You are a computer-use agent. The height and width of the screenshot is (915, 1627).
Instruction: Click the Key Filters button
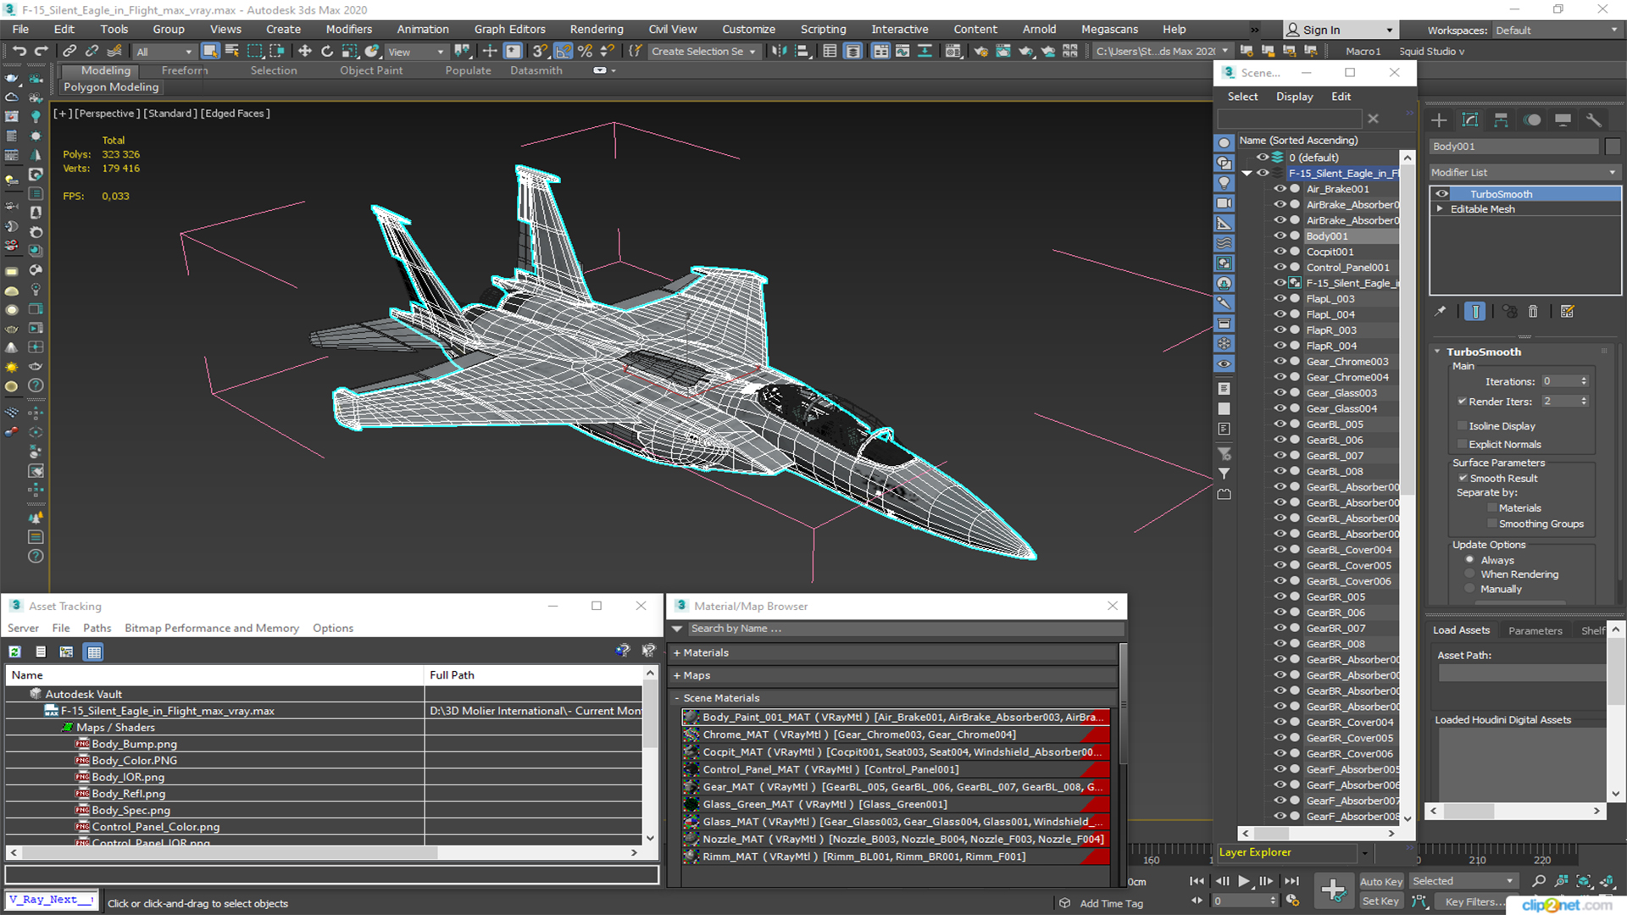point(1475,901)
